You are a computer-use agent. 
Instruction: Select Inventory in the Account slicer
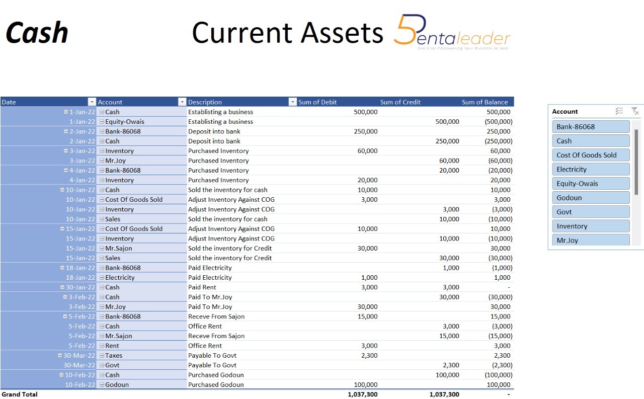tap(591, 226)
